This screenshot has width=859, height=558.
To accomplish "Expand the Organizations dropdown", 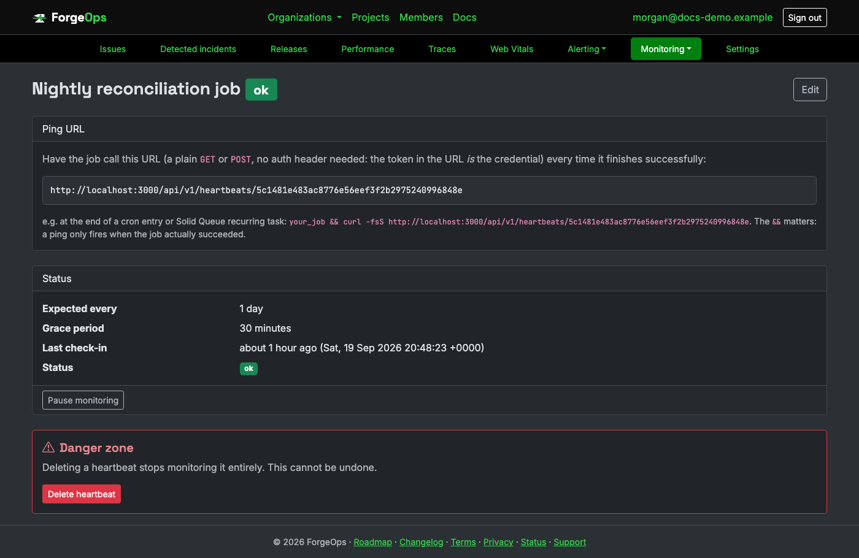I will [304, 17].
